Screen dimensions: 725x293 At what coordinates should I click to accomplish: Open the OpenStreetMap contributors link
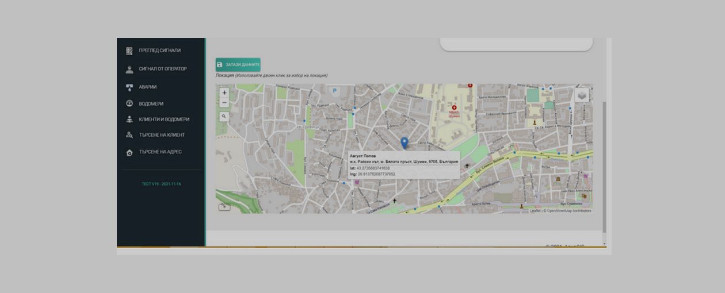coord(568,211)
